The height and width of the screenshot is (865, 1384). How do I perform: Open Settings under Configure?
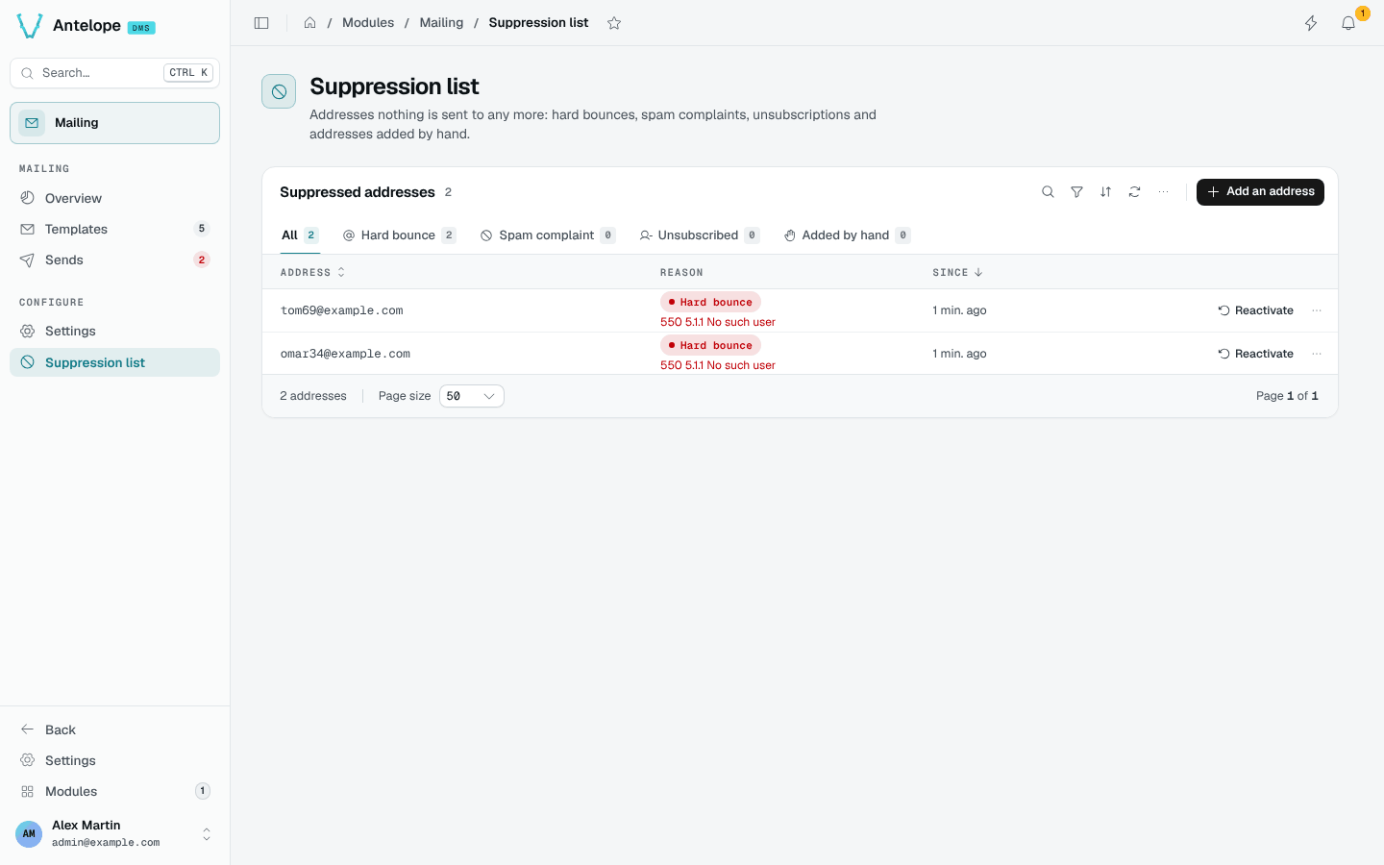pos(114,331)
